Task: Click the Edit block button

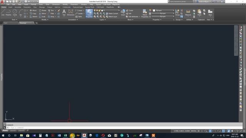Action: pos(128,14)
